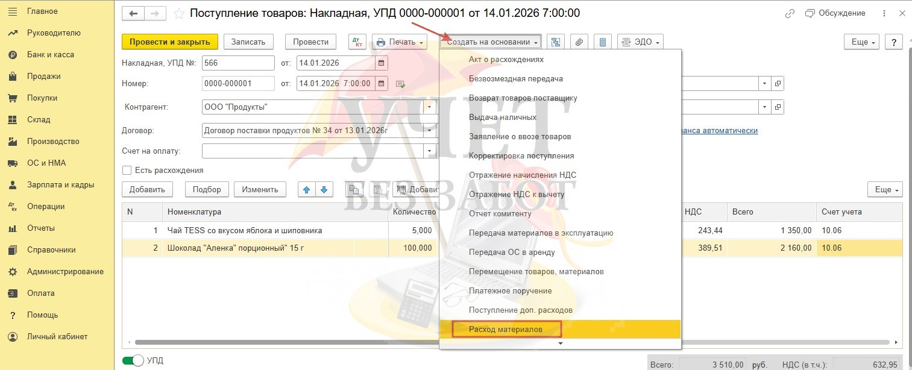
Task: Open Администрирование section
Action: coord(57,272)
